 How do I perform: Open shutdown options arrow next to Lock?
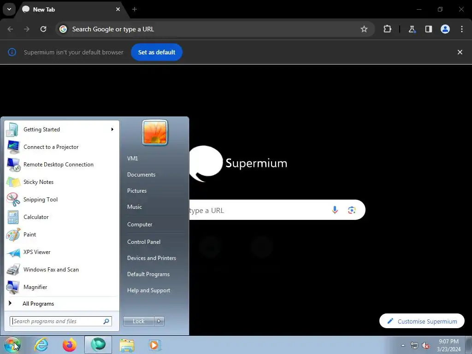159,321
